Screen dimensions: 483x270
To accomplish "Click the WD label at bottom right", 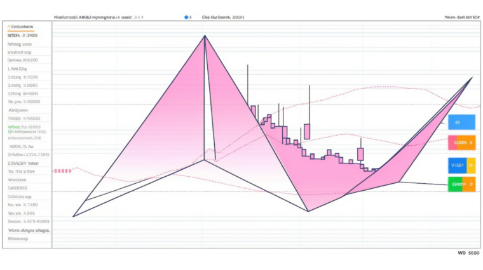I will click(x=469, y=252).
